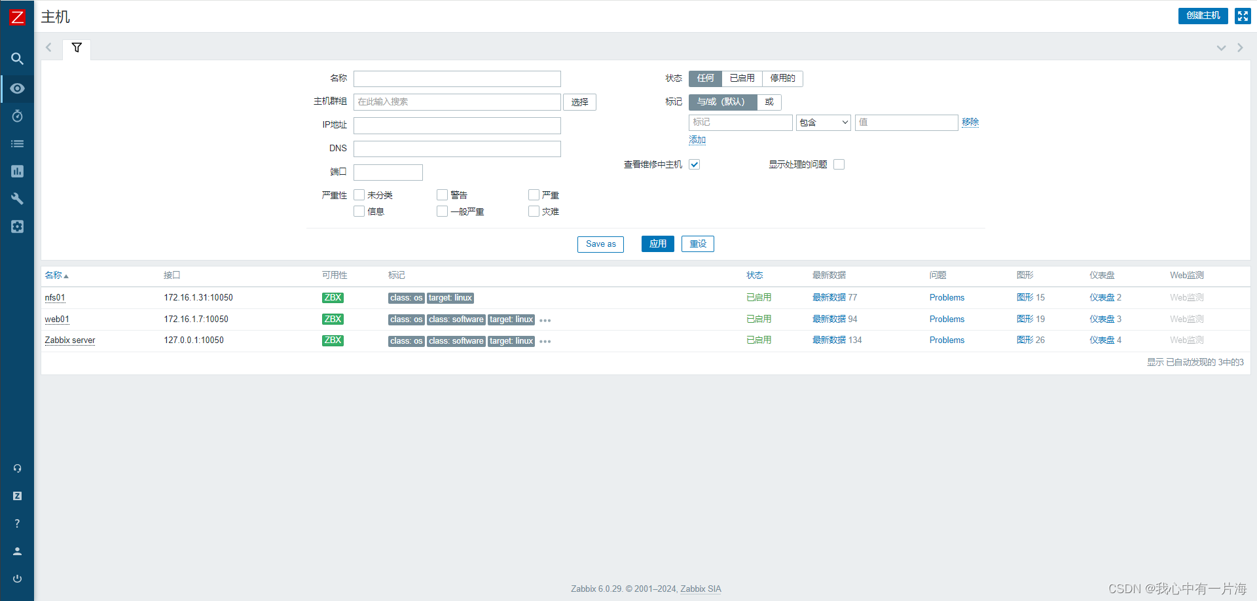The height and width of the screenshot is (601, 1257).
Task: Click the IP地址 input field
Action: tap(457, 126)
